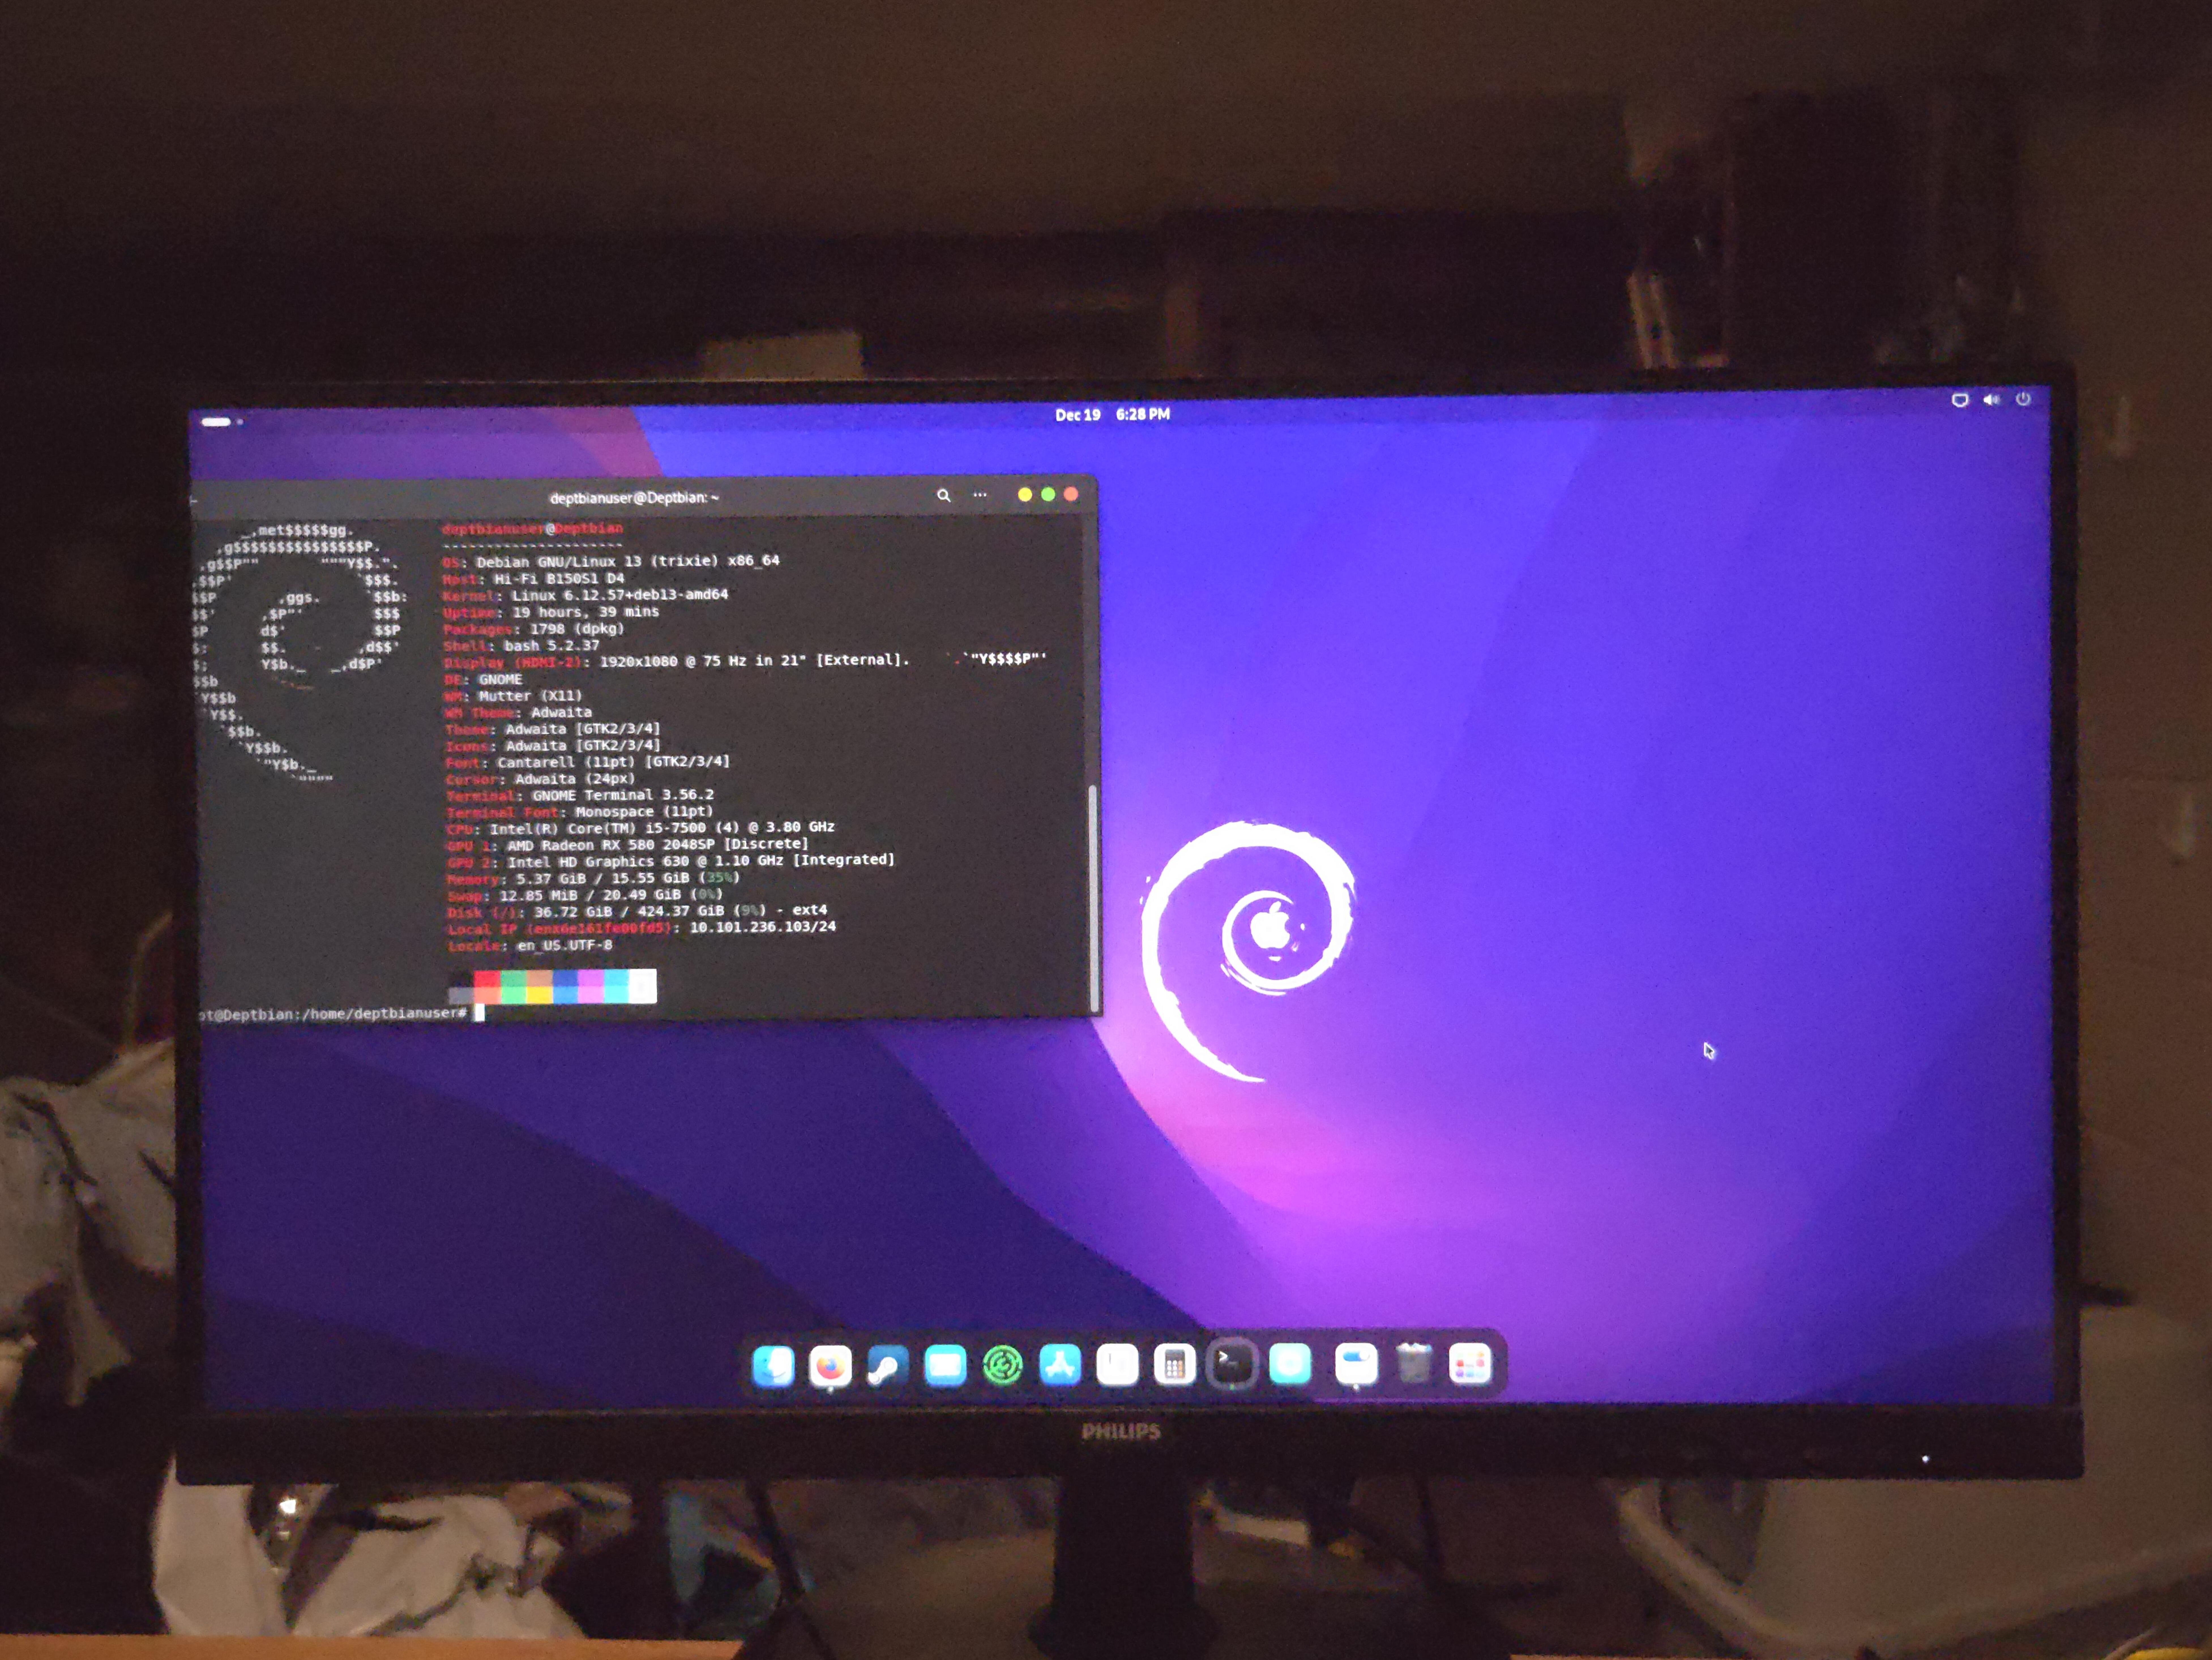
Task: Click the Activities workspace indicator pill
Action: (216, 422)
